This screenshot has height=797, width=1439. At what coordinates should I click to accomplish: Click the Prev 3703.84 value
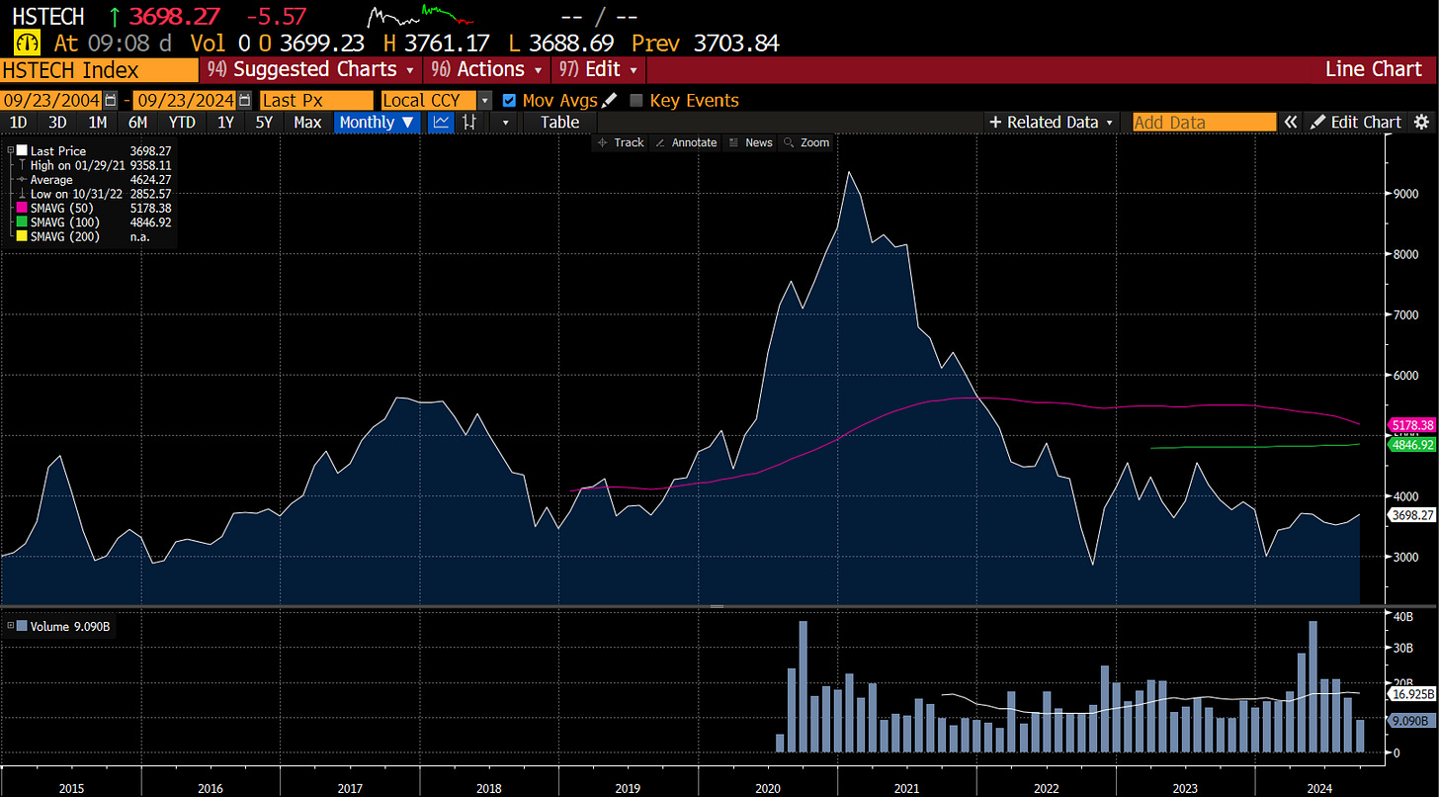click(706, 44)
